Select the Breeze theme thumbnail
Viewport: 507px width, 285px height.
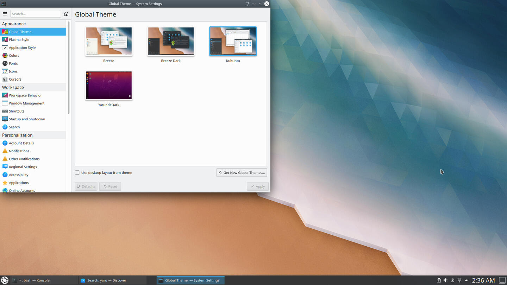109,42
